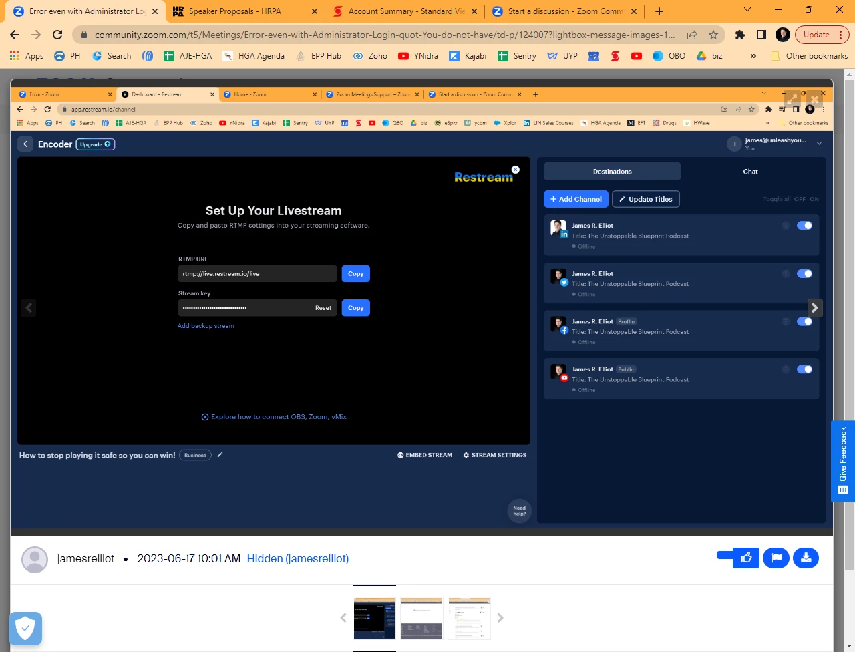Close the image lightbox with the X overlay
The width and height of the screenshot is (855, 652).
pyautogui.click(x=814, y=99)
